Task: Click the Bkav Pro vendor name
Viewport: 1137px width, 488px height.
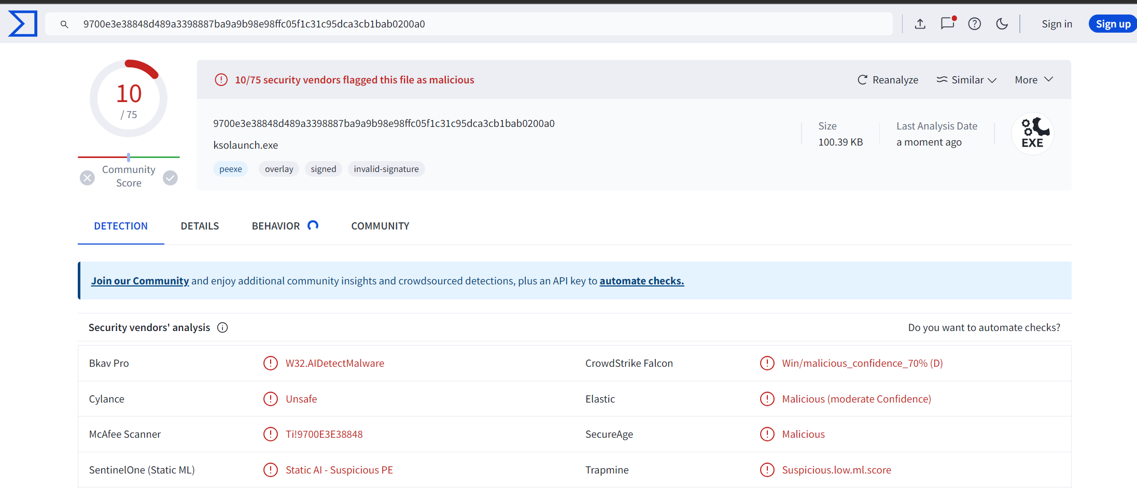Action: point(109,363)
